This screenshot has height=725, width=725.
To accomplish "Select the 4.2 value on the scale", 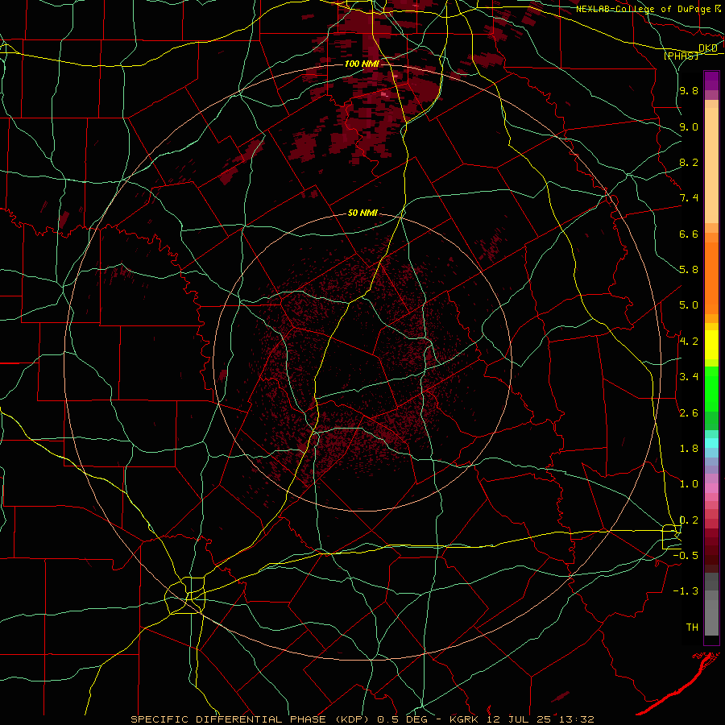I will (689, 342).
